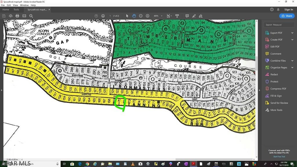Click the zoom in plus icon
The image size is (297, 167).
[x=148, y=16]
